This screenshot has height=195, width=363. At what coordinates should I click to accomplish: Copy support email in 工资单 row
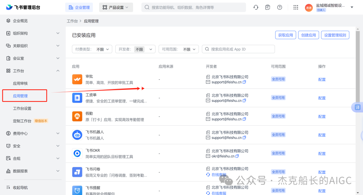click(244, 101)
